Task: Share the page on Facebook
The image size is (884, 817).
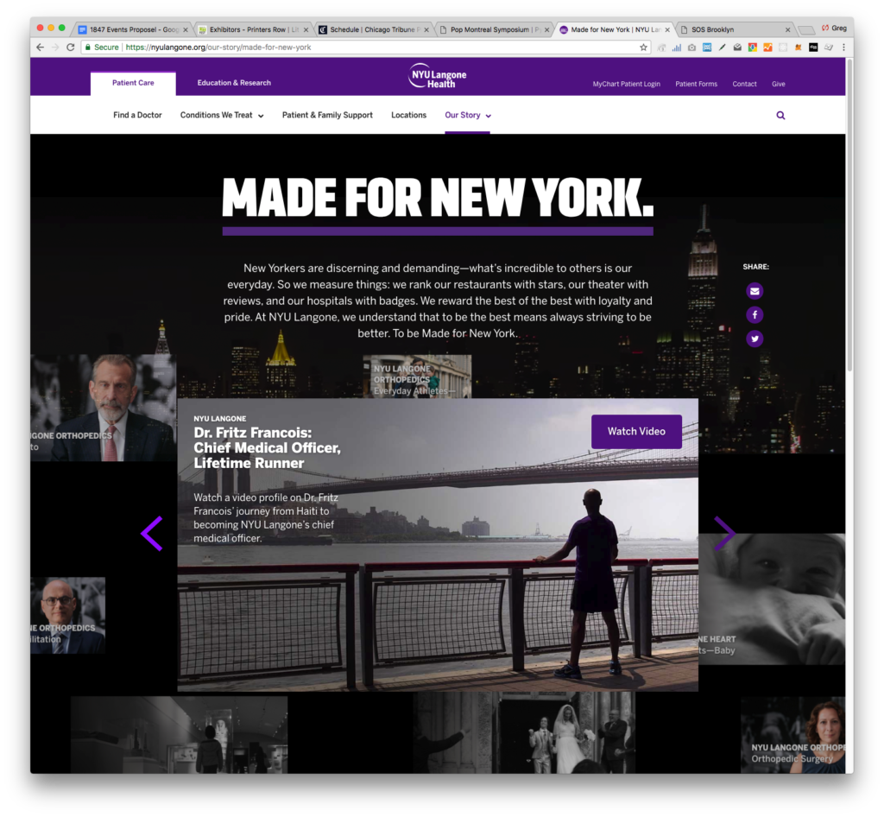Action: [755, 314]
